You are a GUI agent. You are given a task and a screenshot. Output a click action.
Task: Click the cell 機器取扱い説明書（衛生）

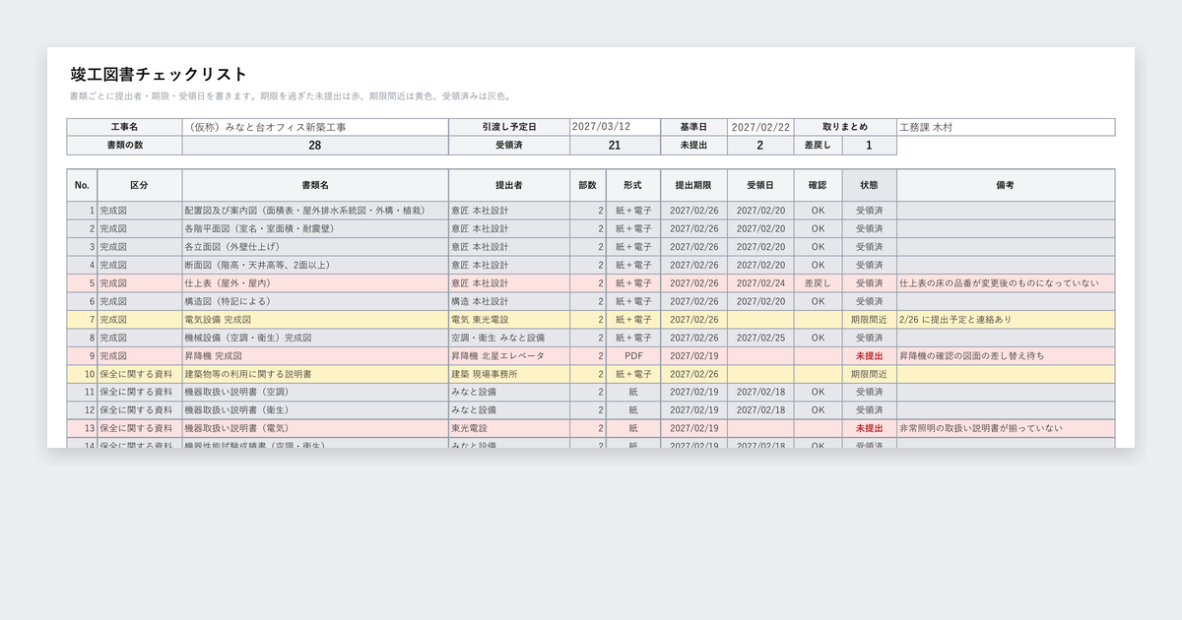(x=315, y=410)
